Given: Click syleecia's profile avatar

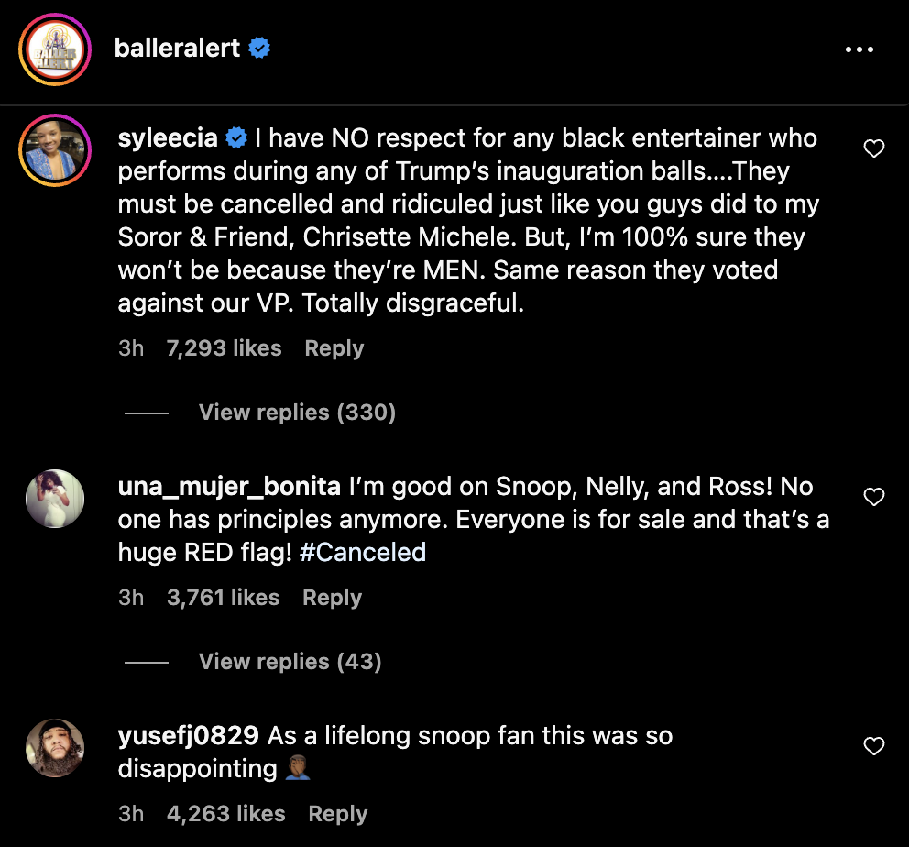Looking at the screenshot, I should click(x=55, y=148).
